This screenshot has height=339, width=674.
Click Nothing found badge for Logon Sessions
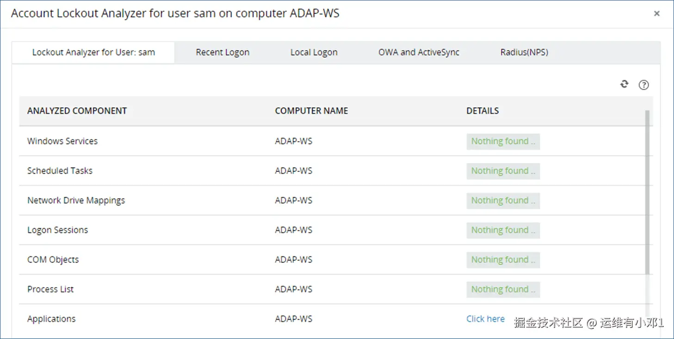(503, 230)
